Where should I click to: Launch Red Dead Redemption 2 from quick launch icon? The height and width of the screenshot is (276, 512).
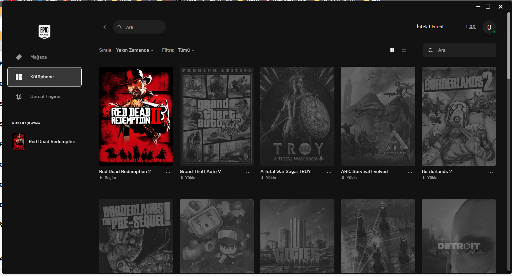[19, 142]
